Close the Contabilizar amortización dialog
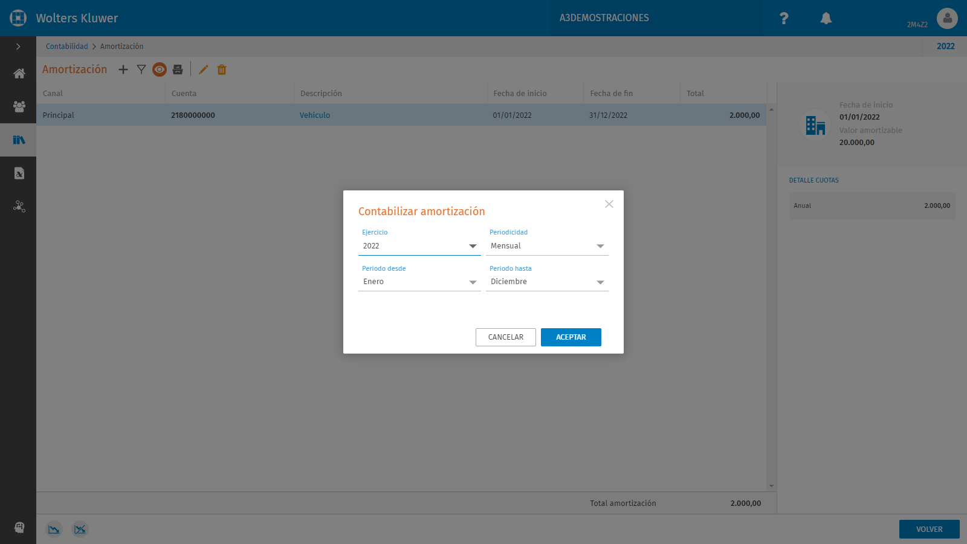The image size is (967, 544). 609,204
